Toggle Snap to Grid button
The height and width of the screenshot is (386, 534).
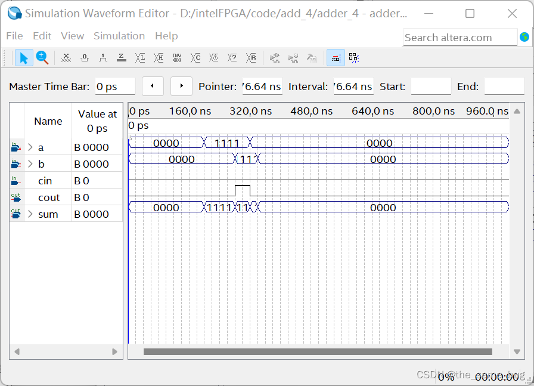(336, 58)
